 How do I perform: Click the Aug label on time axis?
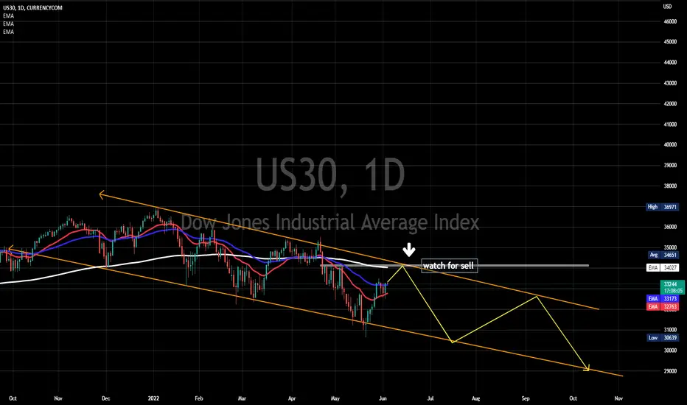point(476,398)
